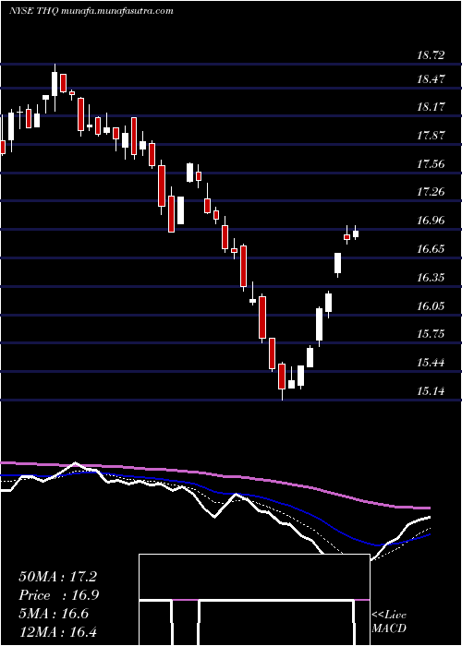Screen dimensions: 462x646
Task: Select the 16.65 price axis label
Action: pyautogui.click(x=431, y=249)
